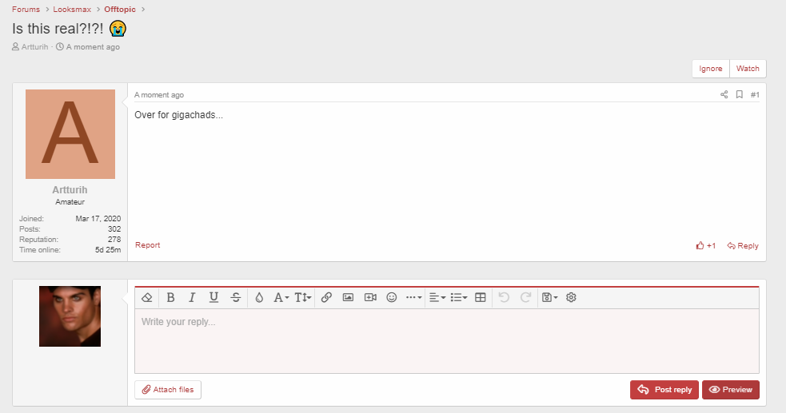The image size is (786, 413).
Task: Expand the font family dropdown
Action: (x=281, y=297)
